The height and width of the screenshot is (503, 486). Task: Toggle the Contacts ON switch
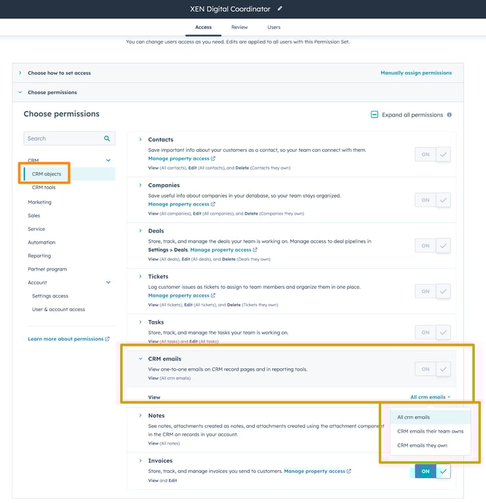coord(432,154)
